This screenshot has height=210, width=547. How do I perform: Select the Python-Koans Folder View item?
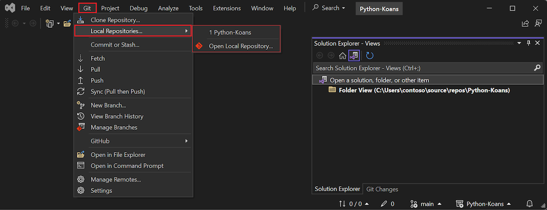(x=424, y=90)
